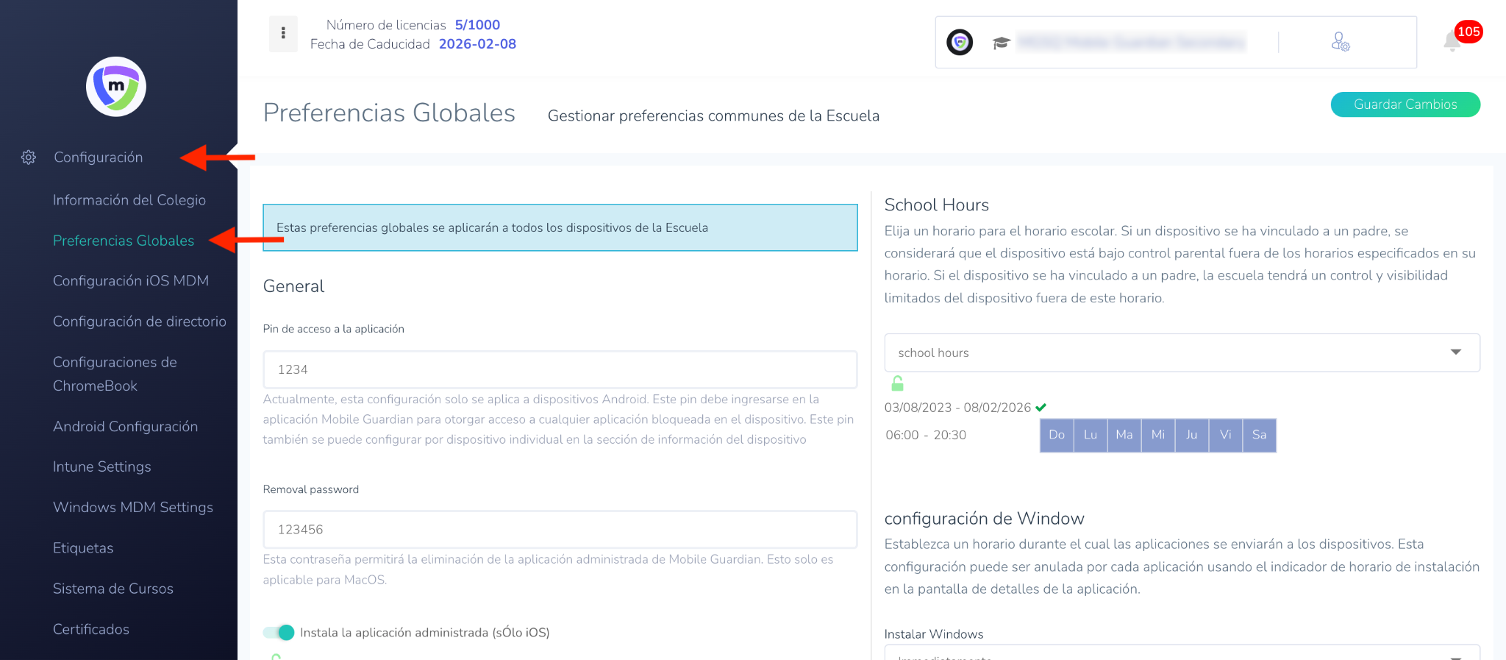Click the user settings icon
The image size is (1506, 660).
pos(1340,42)
